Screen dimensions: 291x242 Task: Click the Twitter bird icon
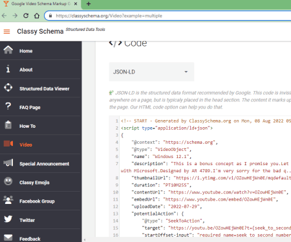[x=8, y=219]
